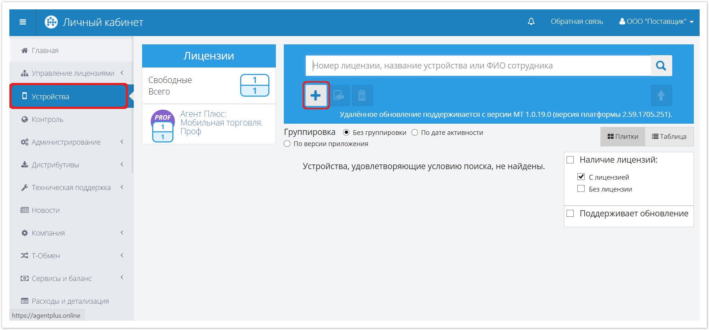Check "Поддерживает обновление" filter
The image size is (709, 330).
pos(570,214)
